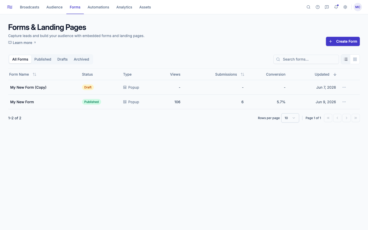
Task: Open actions menu for My New Form (Copy)
Action: coord(344,87)
